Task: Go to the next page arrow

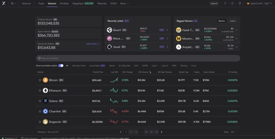Action: (x=162, y=132)
